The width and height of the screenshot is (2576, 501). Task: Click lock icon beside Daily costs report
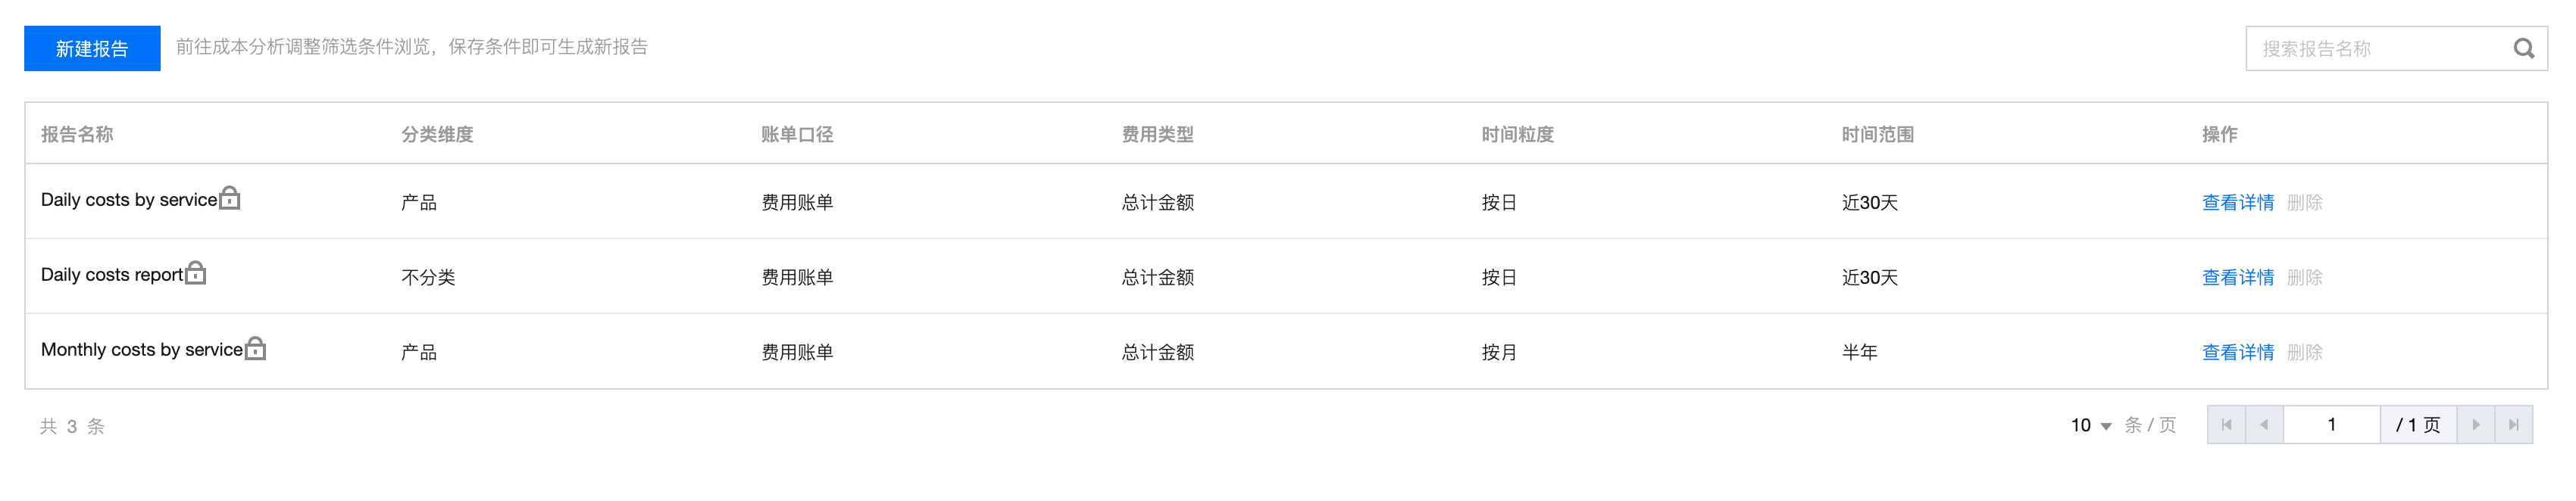click(x=196, y=272)
